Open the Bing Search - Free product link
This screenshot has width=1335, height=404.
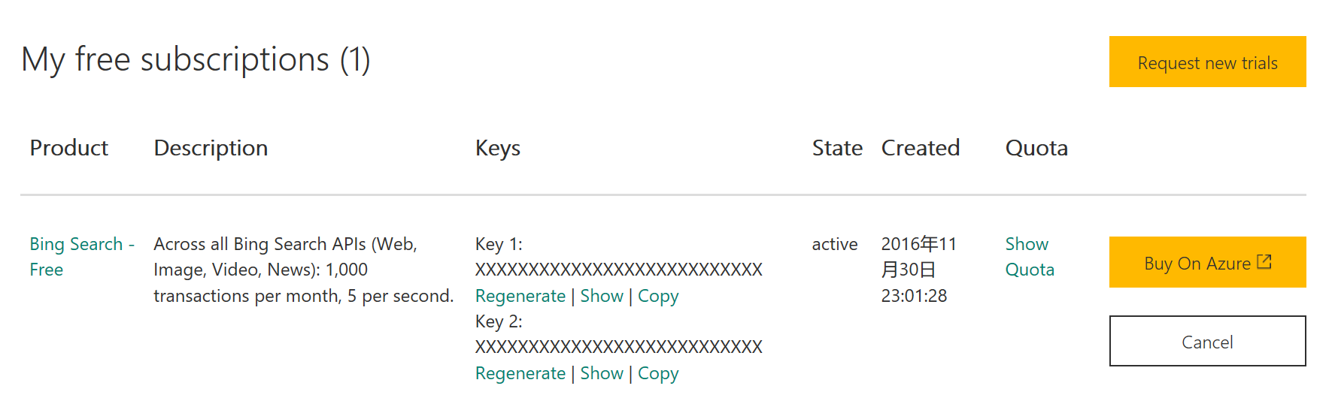click(x=82, y=257)
